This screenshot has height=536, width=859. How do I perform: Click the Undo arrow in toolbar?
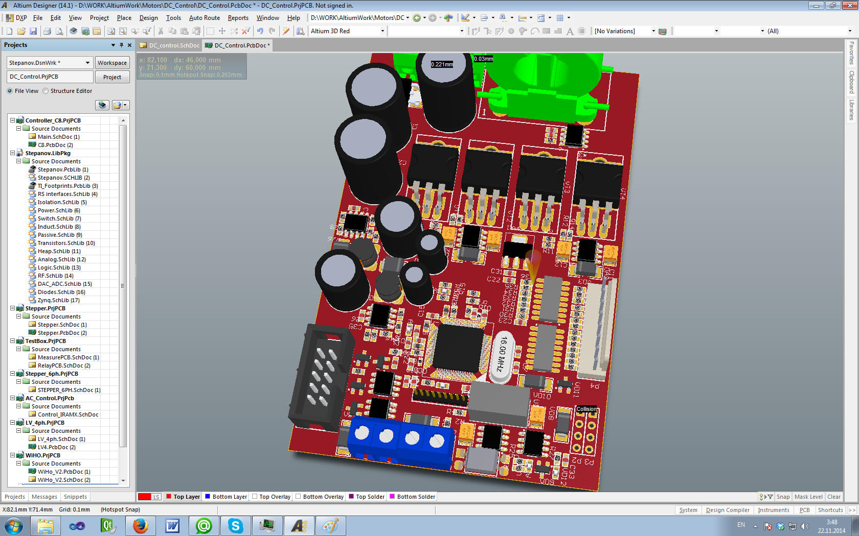pyautogui.click(x=260, y=31)
